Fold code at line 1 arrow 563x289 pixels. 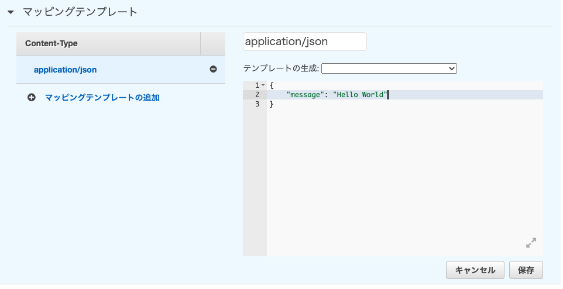(x=263, y=85)
